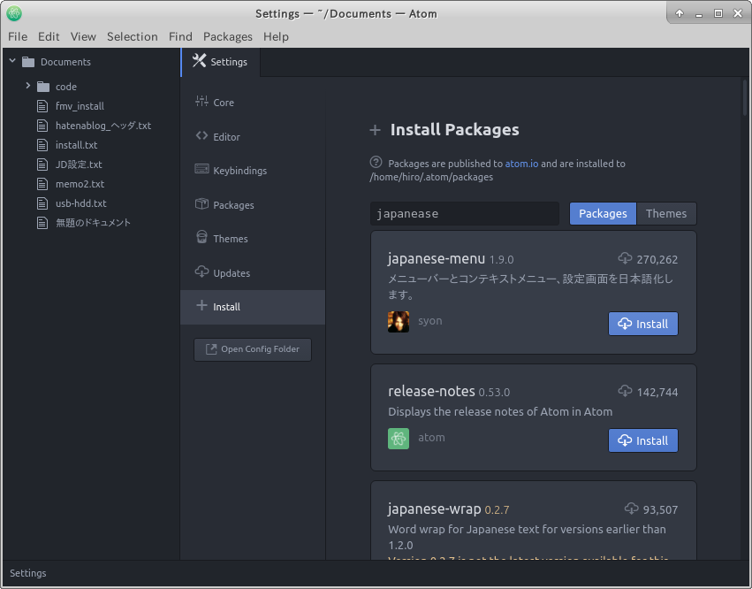Image resolution: width=752 pixels, height=589 pixels.
Task: Click the Editor code brackets icon
Action: point(201,136)
